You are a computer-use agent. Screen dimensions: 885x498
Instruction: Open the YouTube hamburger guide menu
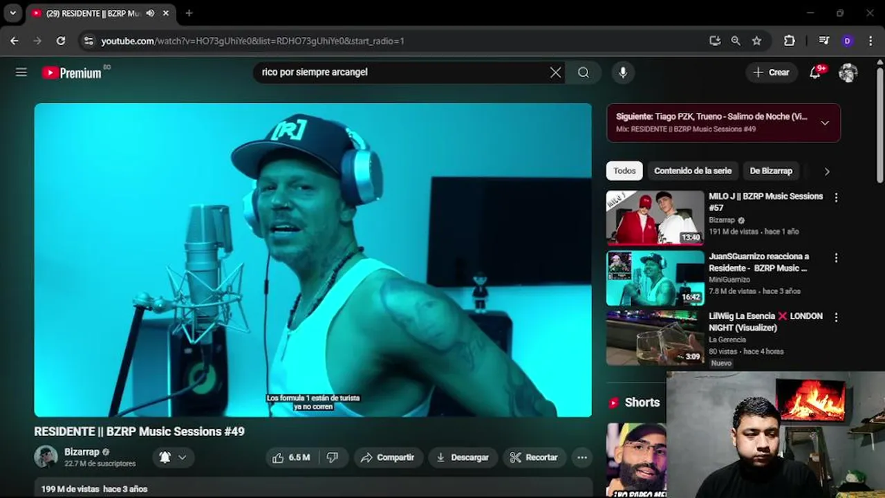coord(21,72)
